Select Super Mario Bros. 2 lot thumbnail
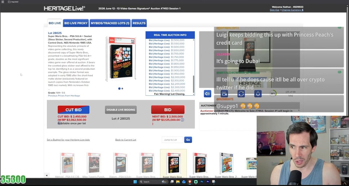Viewport: 349px width, 186px height. coord(226,163)
